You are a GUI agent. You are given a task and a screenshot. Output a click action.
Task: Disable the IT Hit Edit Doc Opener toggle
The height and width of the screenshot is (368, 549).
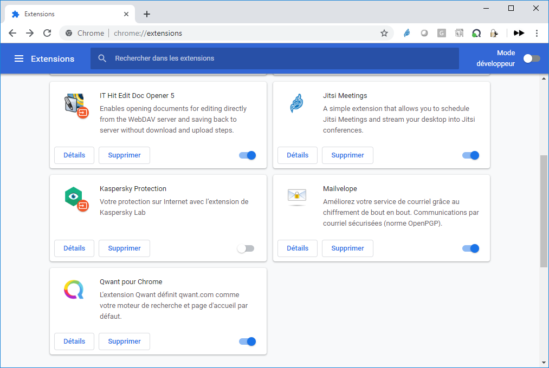pos(247,155)
